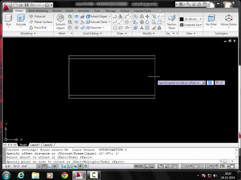Toggle Object Snap in status bar
This screenshot has width=241, height=180.
(x=60, y=166)
